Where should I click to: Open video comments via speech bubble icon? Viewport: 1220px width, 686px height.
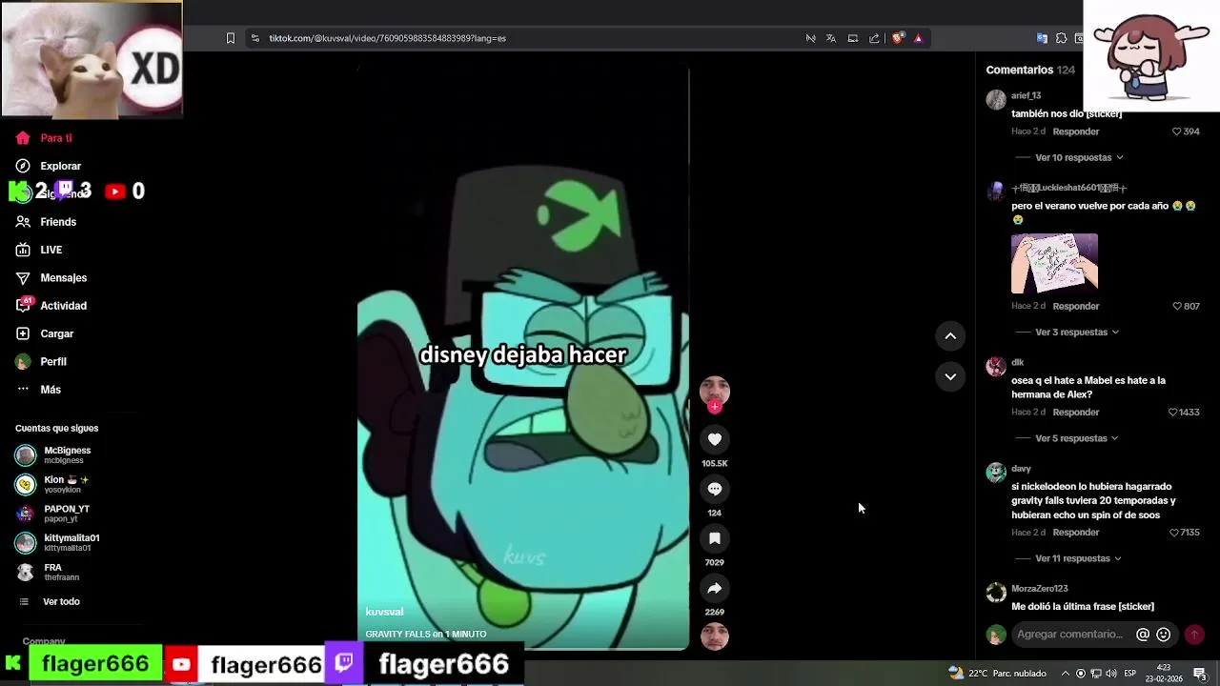[715, 489]
